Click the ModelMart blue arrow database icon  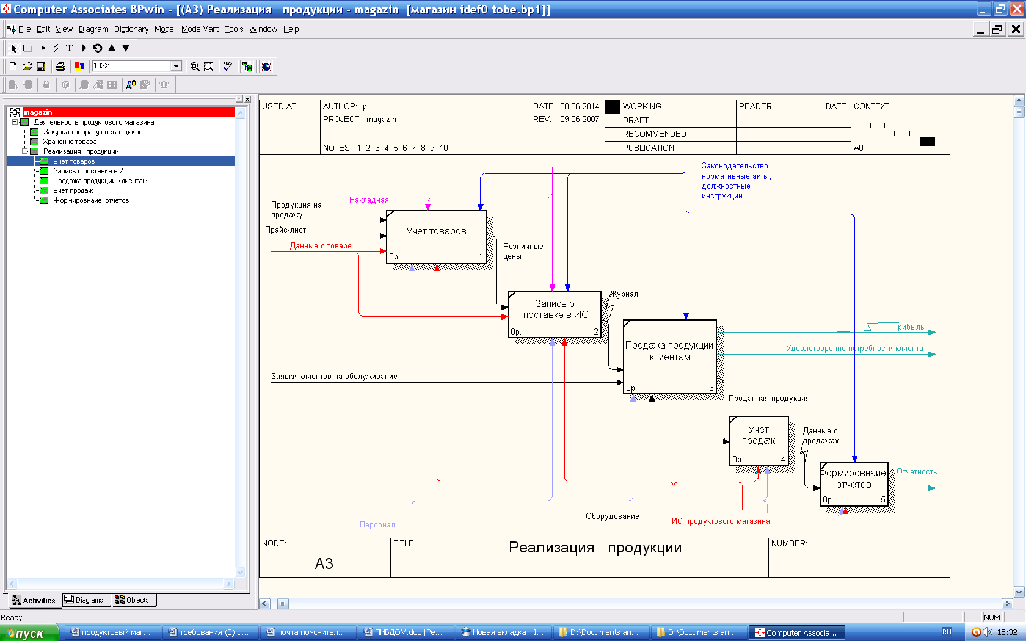[131, 85]
